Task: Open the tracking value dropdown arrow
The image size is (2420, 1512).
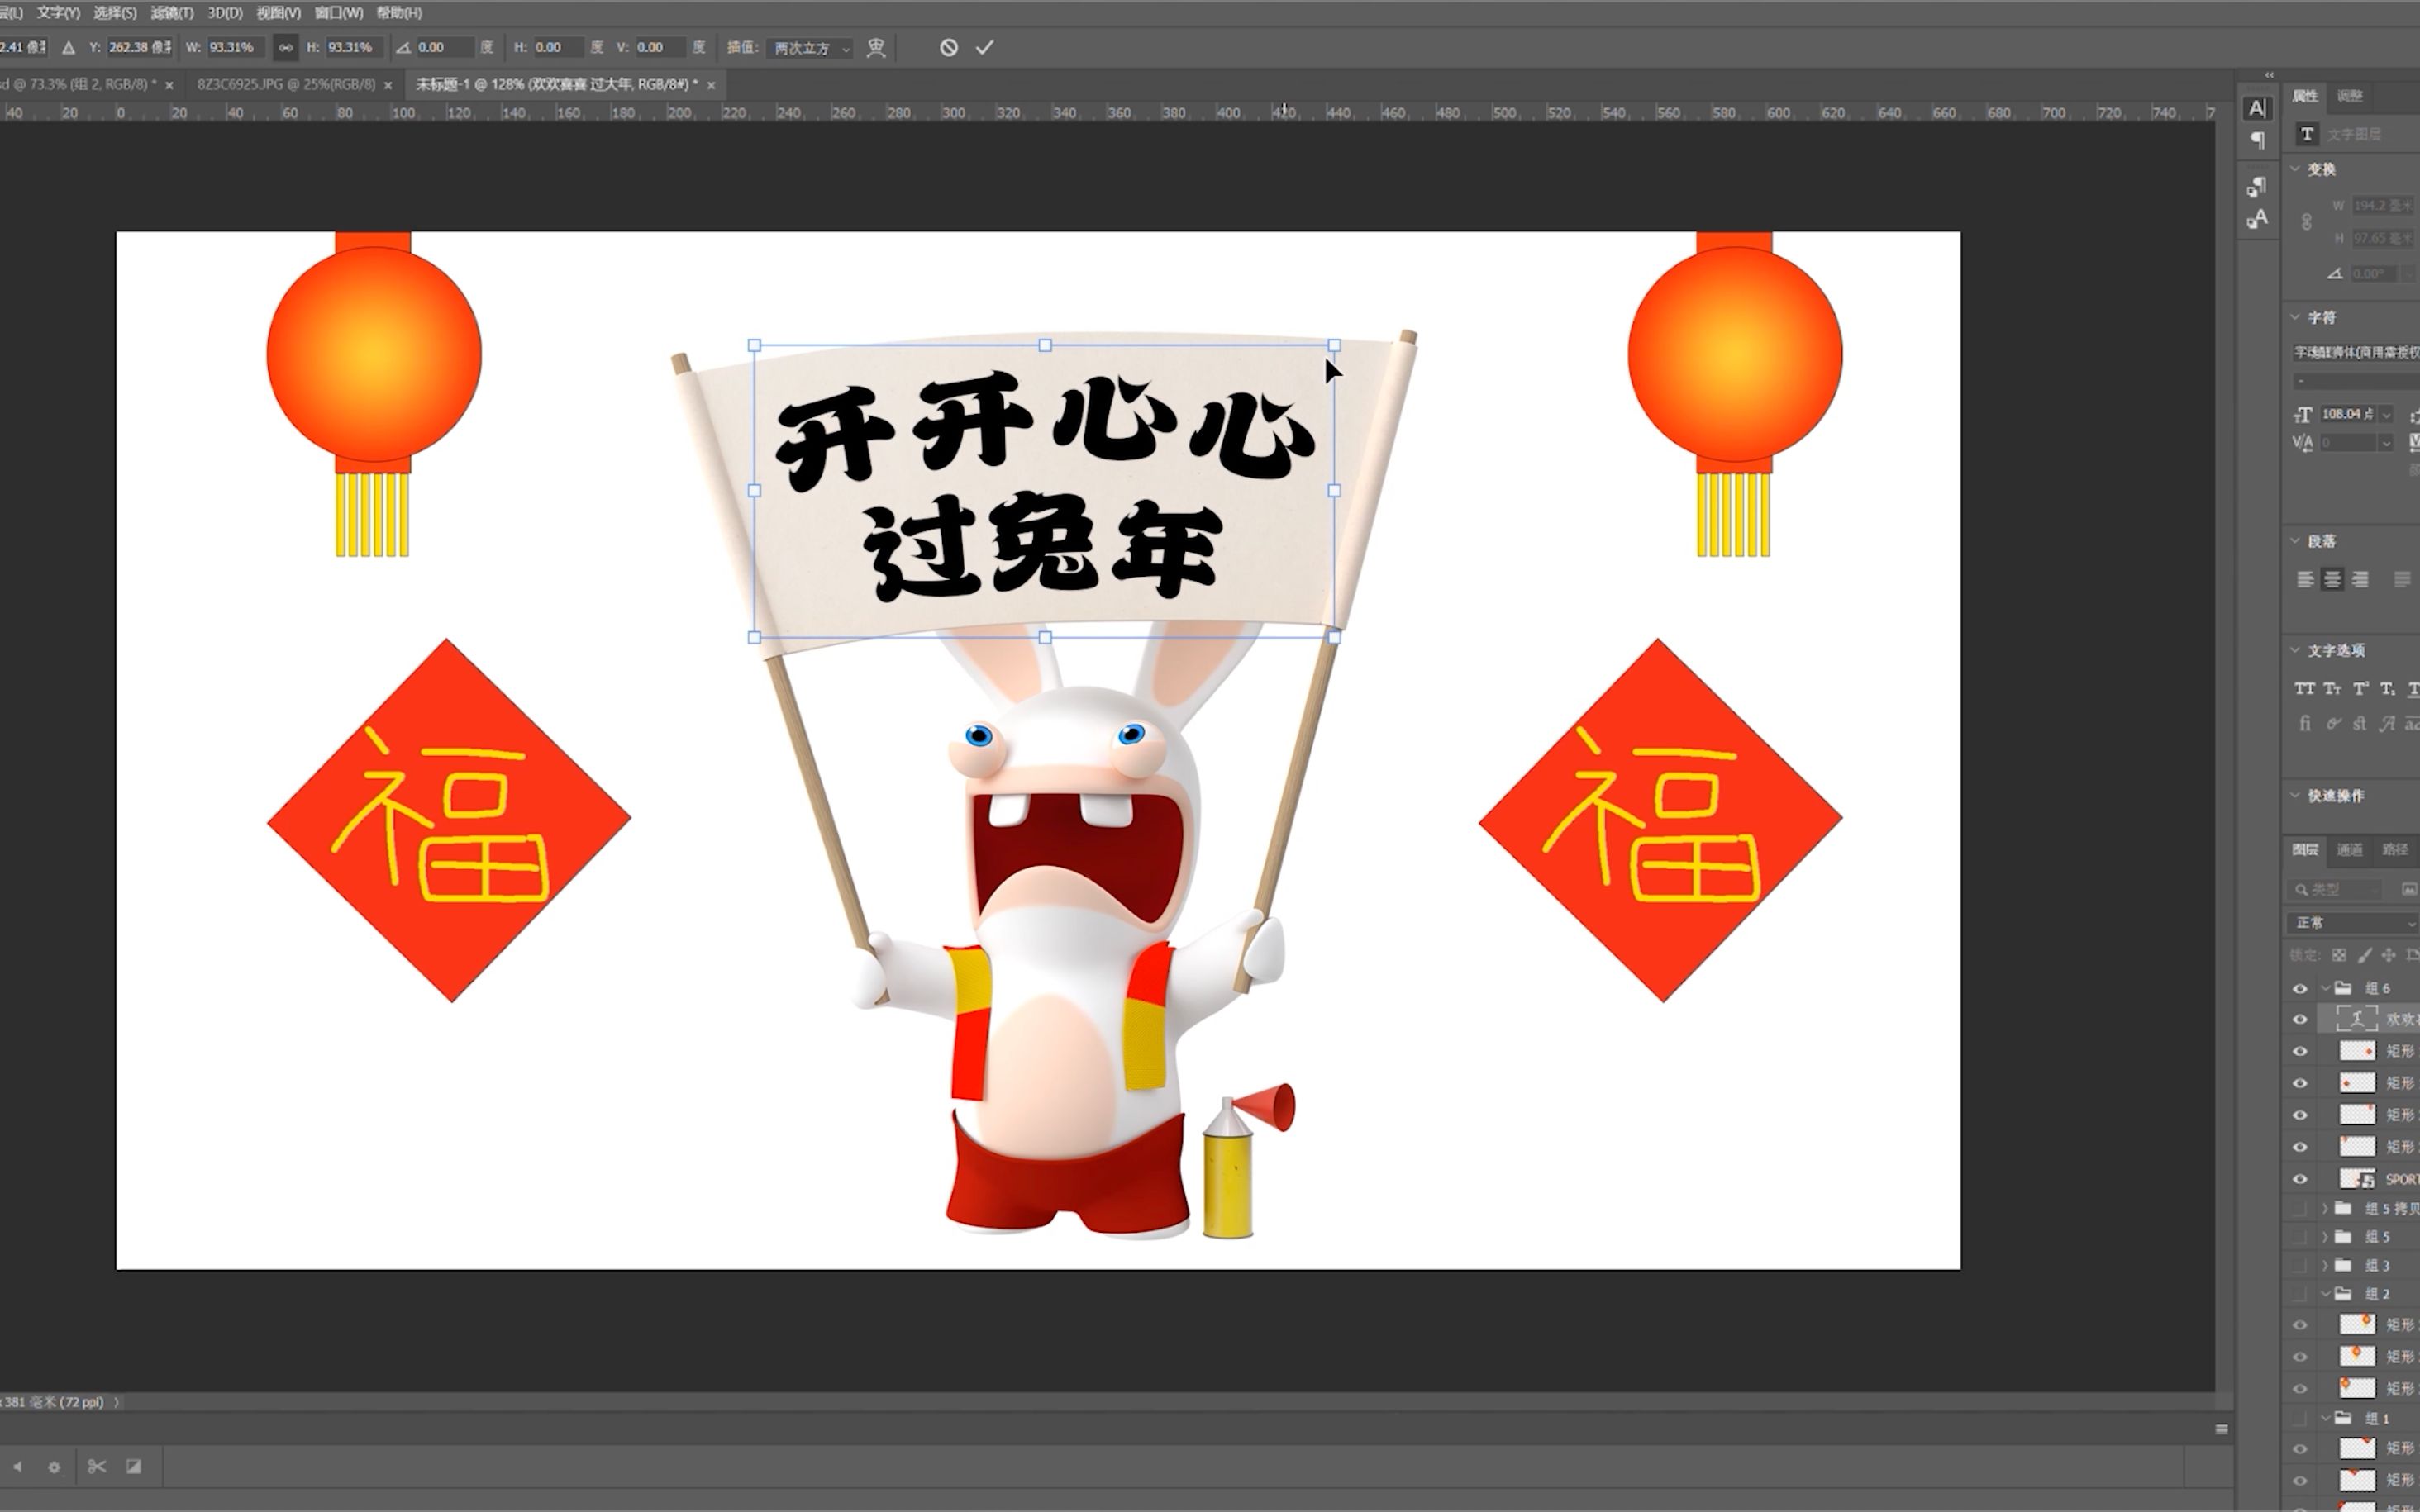Action: tap(2386, 442)
